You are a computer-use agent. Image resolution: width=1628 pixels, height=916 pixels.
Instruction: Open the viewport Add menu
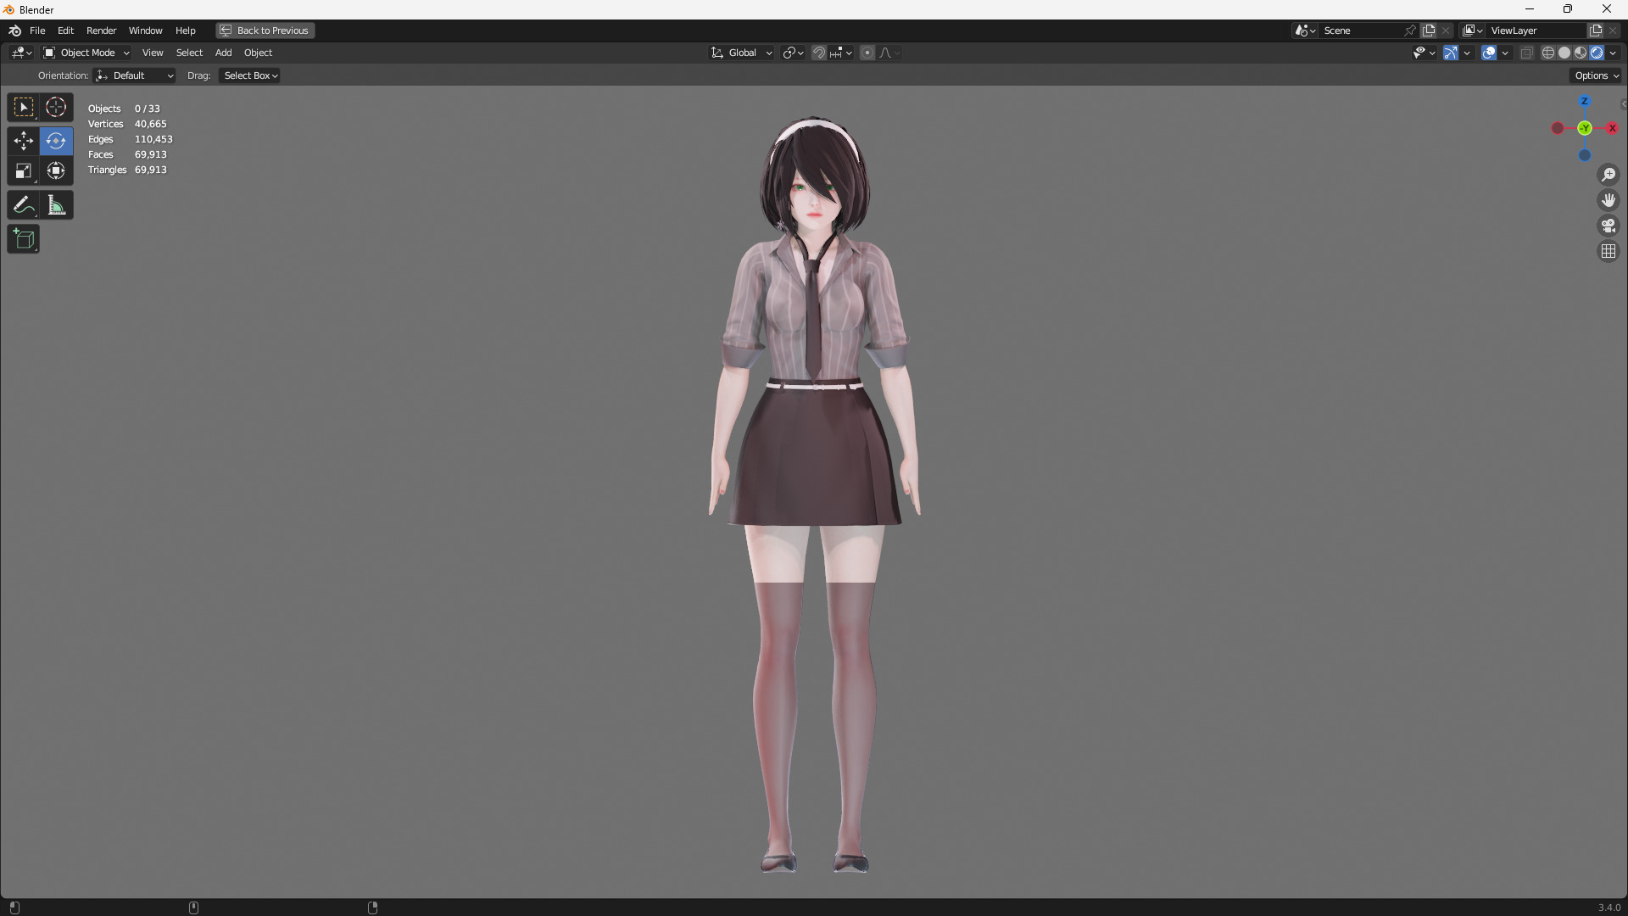coord(224,53)
